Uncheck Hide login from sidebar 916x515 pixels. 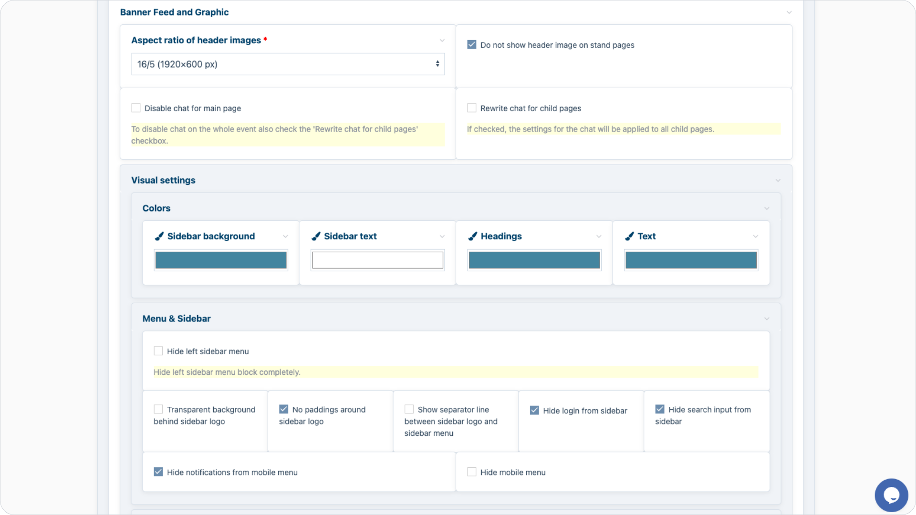coord(534,411)
